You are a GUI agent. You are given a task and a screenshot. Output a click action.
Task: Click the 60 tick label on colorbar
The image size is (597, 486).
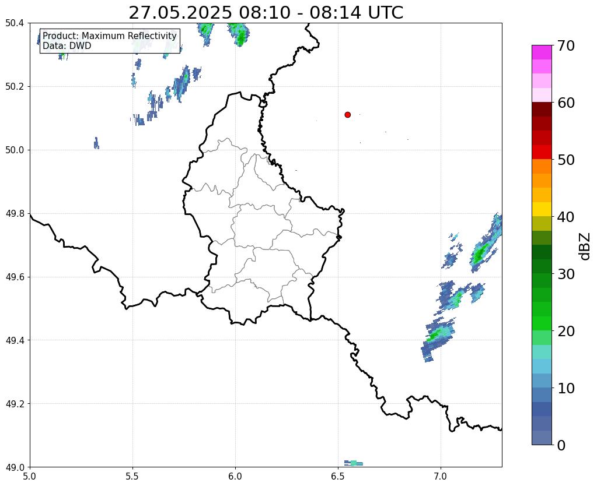pos(566,103)
